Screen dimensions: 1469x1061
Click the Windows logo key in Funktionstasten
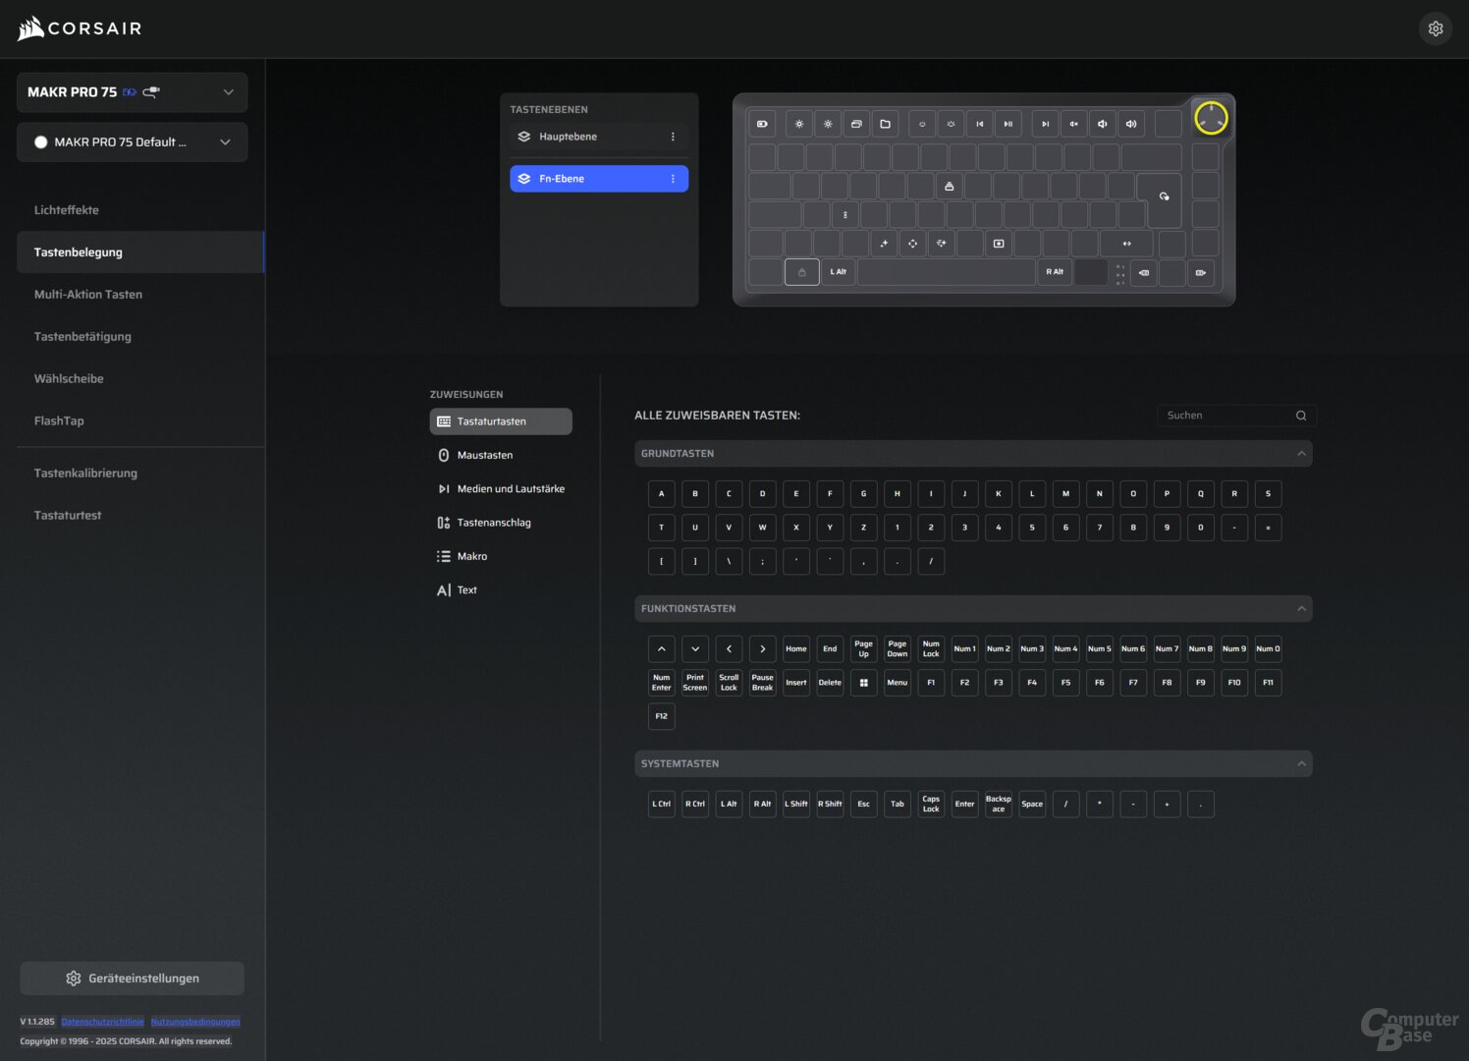coord(863,683)
